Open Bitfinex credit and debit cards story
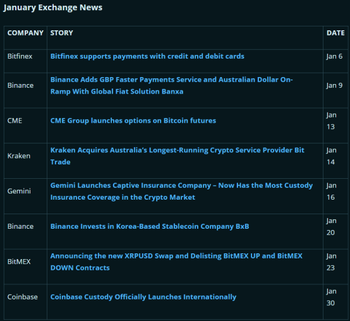Viewport: 350px width, 321px height. [x=147, y=56]
